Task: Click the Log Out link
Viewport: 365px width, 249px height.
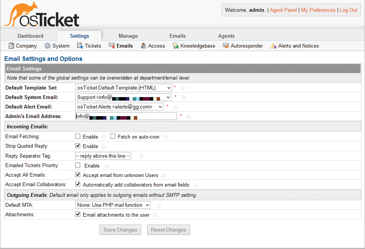Action: [x=349, y=10]
